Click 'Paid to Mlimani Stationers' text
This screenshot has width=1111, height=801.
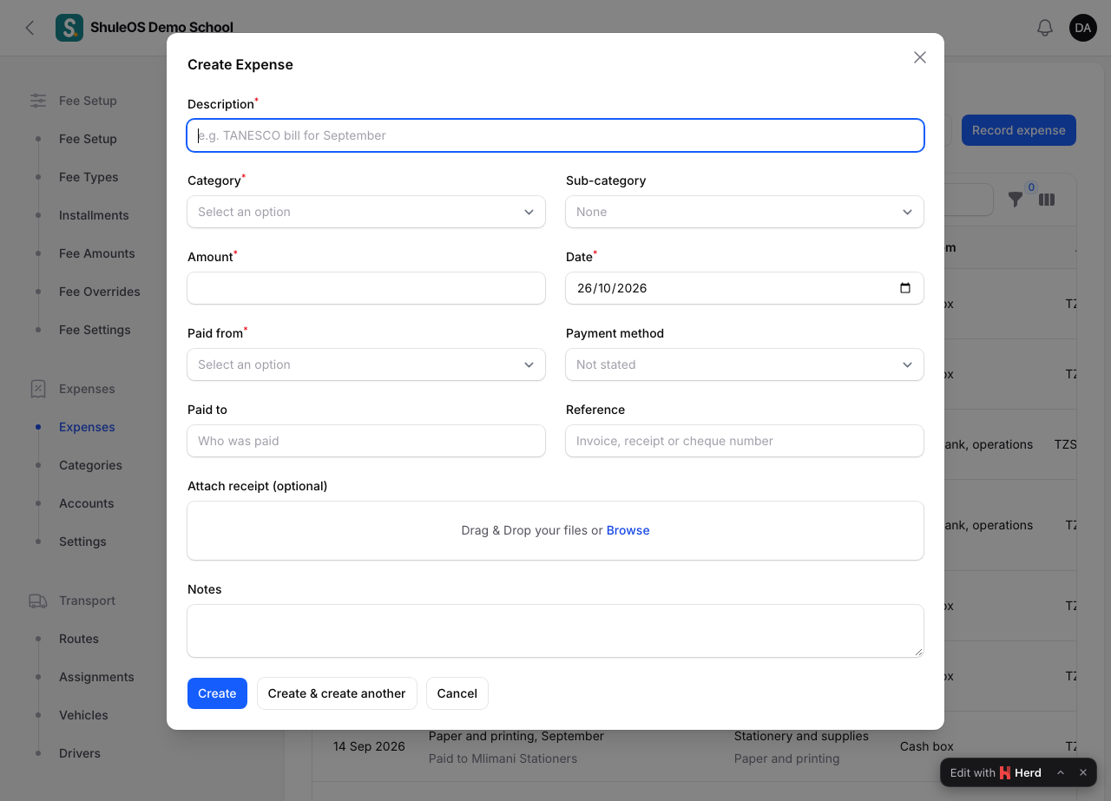503,758
